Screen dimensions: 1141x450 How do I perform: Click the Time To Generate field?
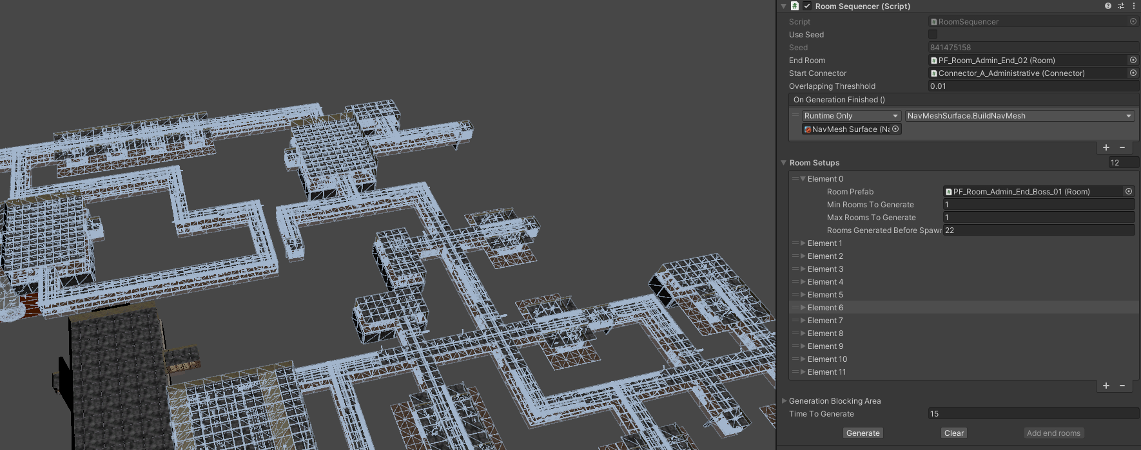(x=1031, y=414)
